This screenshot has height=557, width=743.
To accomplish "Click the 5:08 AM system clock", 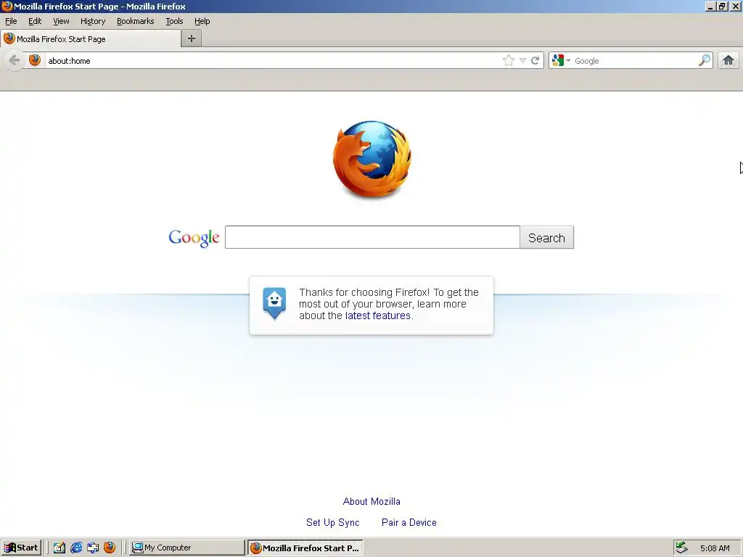I will (x=715, y=548).
